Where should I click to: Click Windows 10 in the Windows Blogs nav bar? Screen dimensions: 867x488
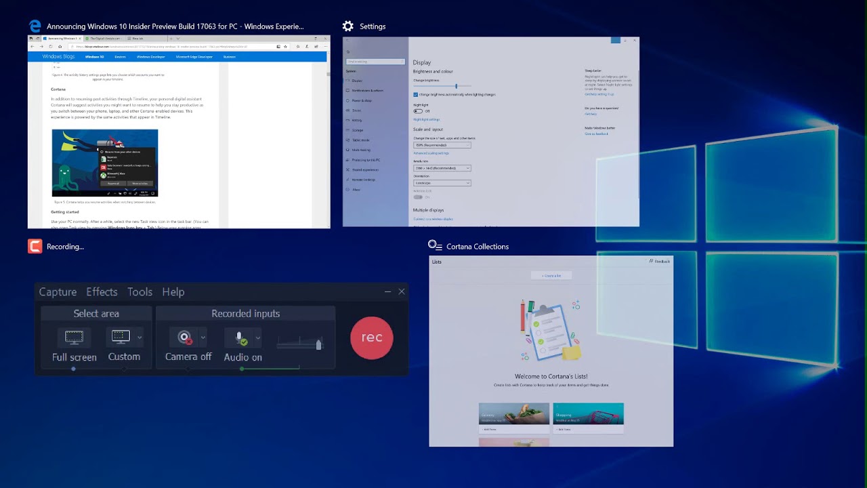pos(94,57)
